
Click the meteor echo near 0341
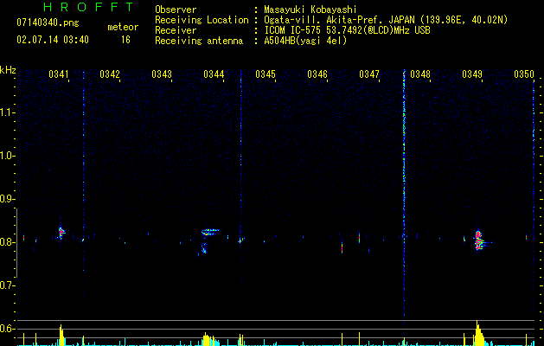61,232
